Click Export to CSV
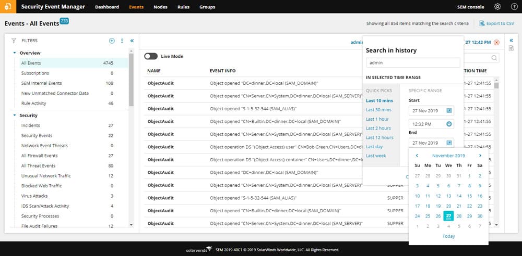 tap(500, 23)
